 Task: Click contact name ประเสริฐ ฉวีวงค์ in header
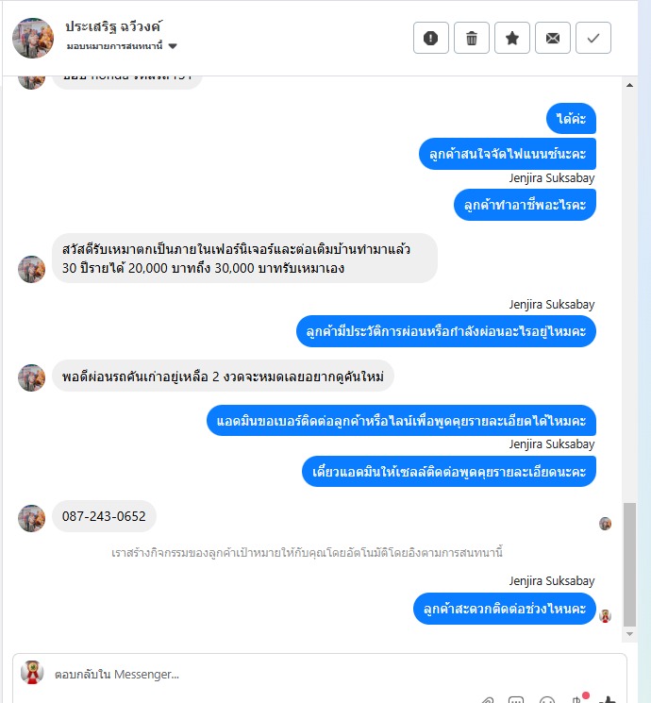point(113,26)
